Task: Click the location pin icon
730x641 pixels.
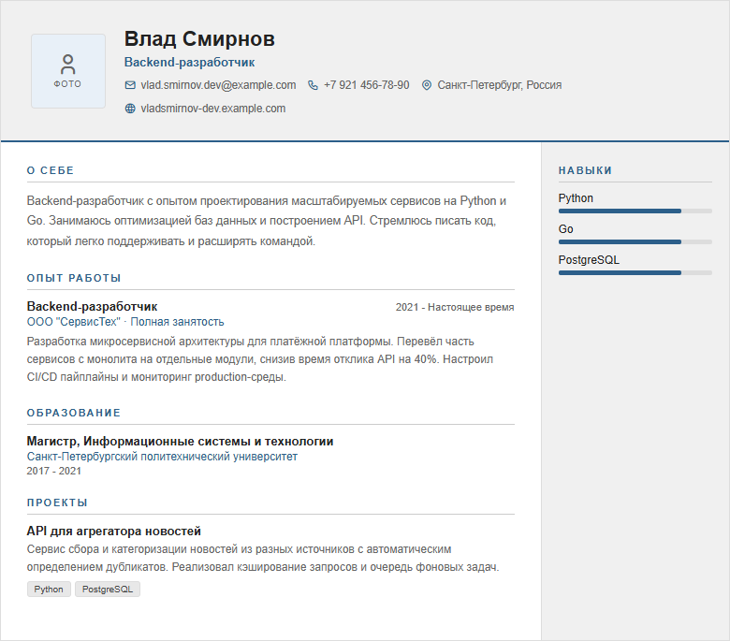Action: pyautogui.click(x=427, y=85)
